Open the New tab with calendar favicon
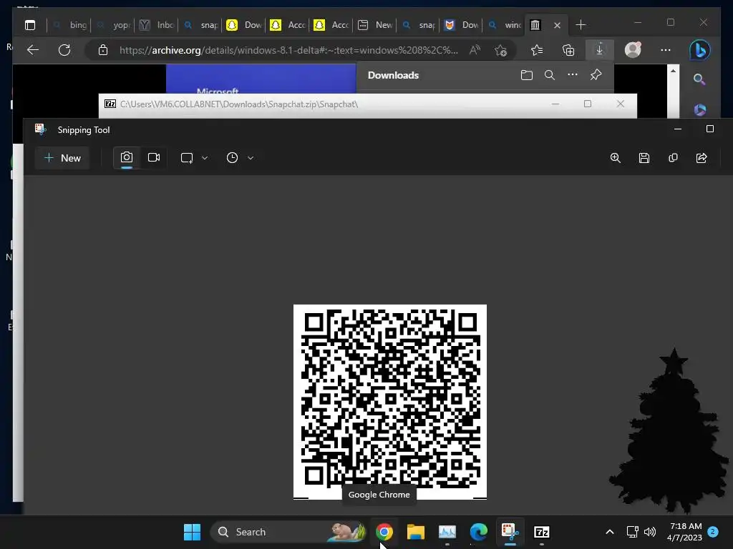 click(375, 25)
